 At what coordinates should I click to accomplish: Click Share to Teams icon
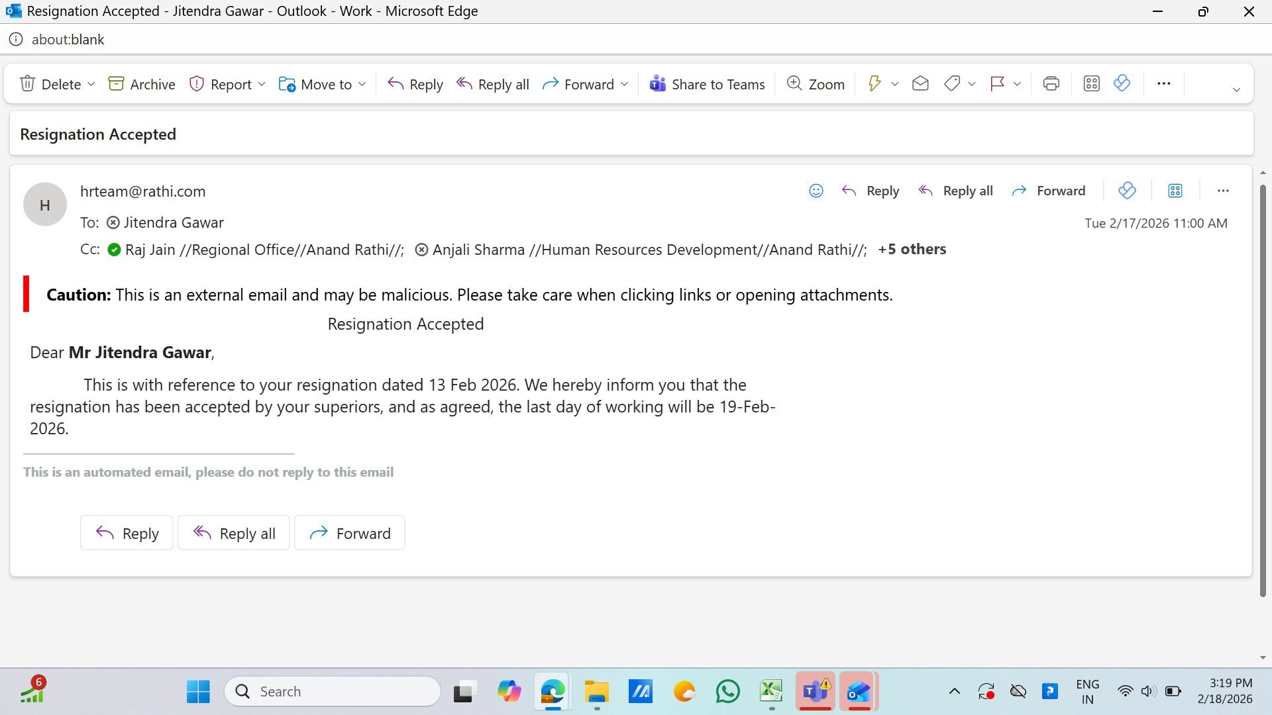(657, 83)
